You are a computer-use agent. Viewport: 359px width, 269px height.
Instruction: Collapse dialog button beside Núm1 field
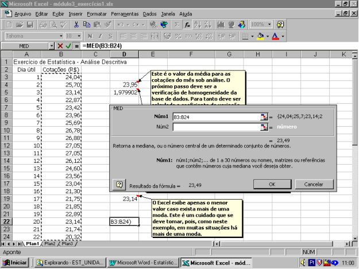coord(264,116)
